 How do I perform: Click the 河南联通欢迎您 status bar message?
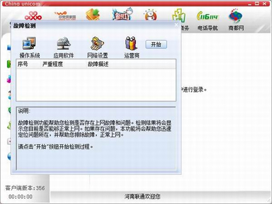click(x=143, y=196)
